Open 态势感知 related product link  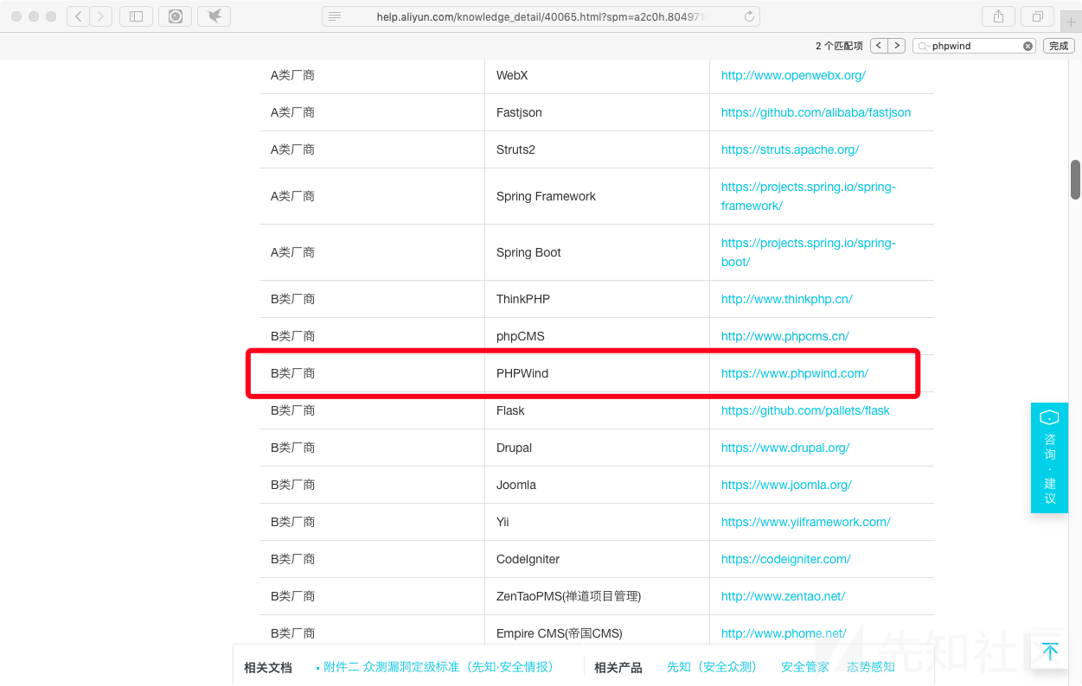(x=870, y=667)
